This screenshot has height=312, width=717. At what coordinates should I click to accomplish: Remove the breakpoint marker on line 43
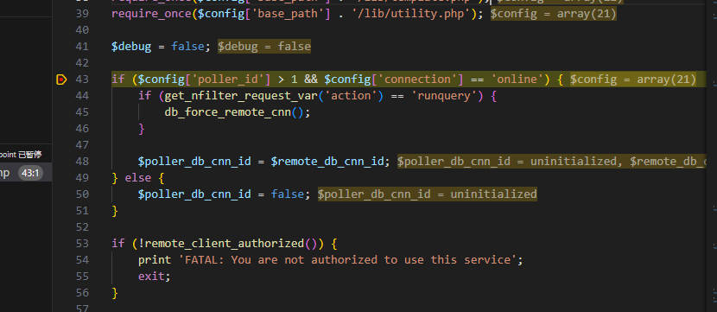click(61, 80)
